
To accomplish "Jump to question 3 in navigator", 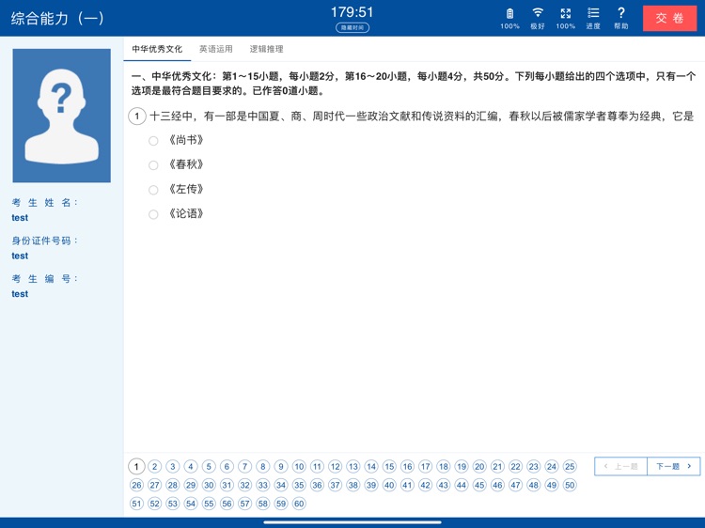I will click(173, 466).
